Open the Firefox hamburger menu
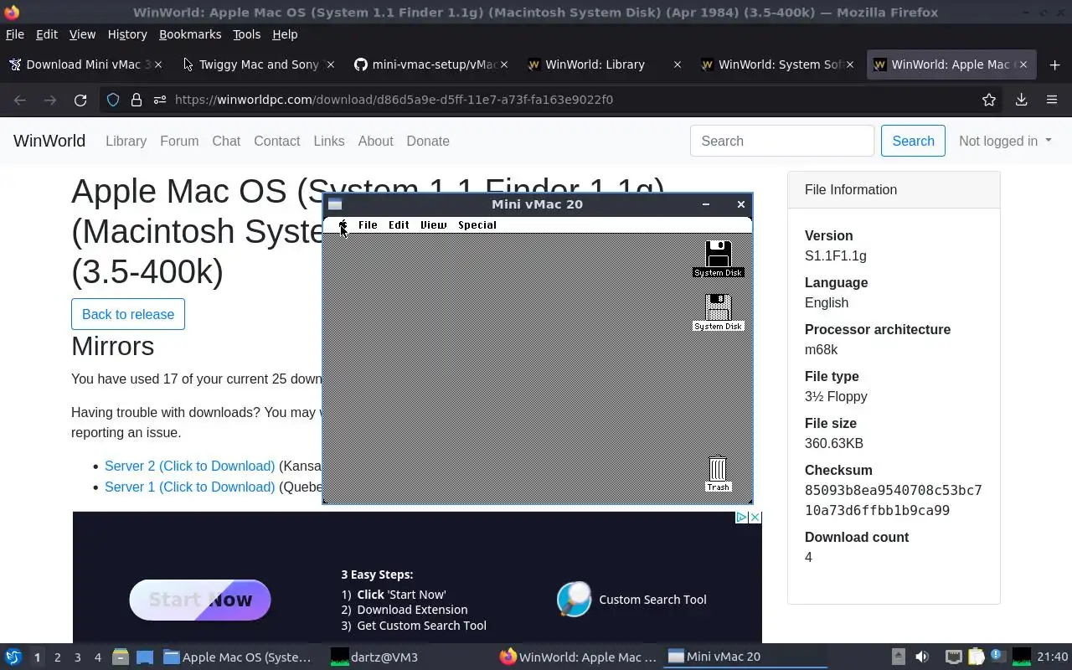The width and height of the screenshot is (1072, 670). click(1052, 100)
